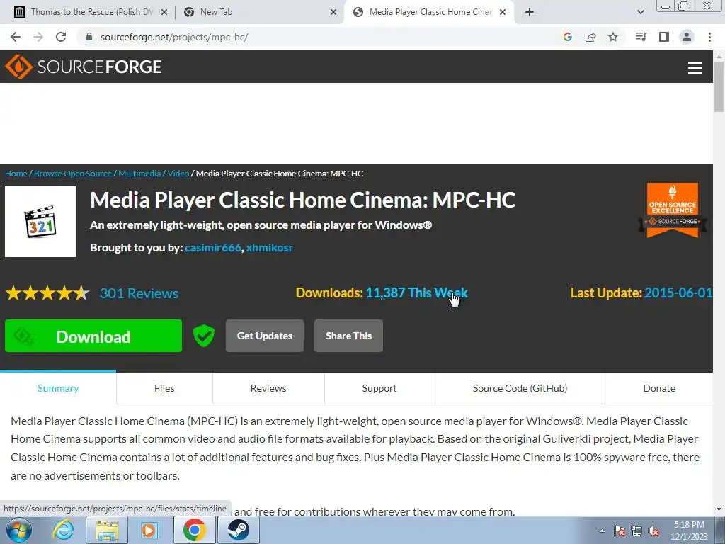Select the Reviews tab
Viewport: 725px width, 544px height.
pos(268,389)
